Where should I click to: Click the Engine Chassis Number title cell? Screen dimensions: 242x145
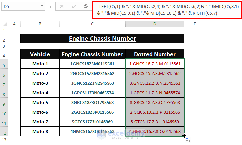point(102,39)
